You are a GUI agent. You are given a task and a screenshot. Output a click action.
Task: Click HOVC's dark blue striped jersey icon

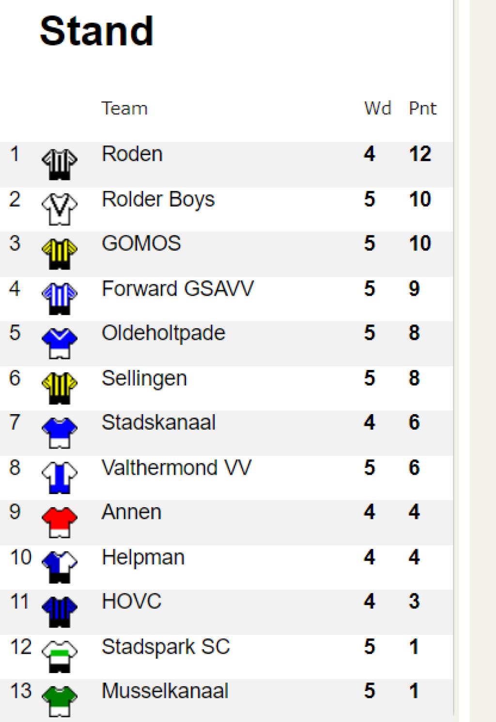pyautogui.click(x=59, y=612)
